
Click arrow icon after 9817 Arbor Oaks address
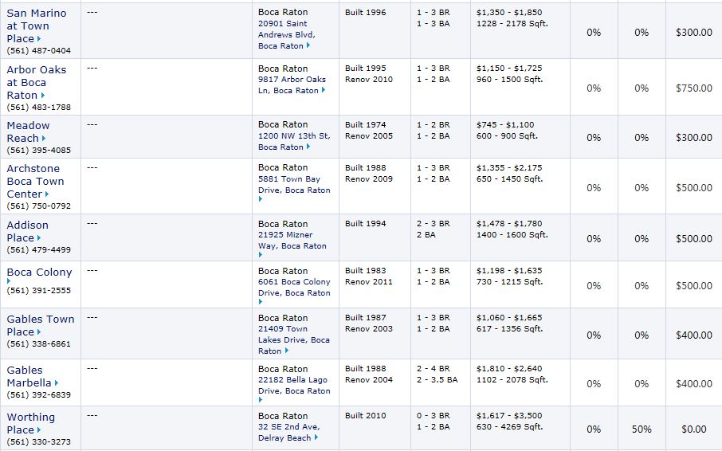pyautogui.click(x=324, y=90)
